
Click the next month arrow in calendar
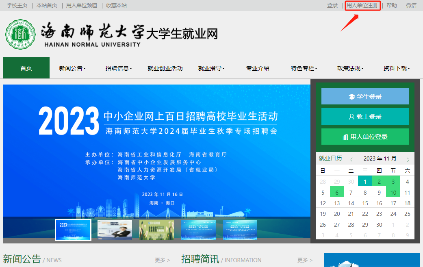tap(408, 160)
